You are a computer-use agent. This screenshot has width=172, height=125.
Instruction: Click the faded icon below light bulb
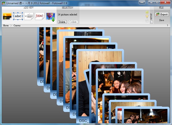pos(147,21)
